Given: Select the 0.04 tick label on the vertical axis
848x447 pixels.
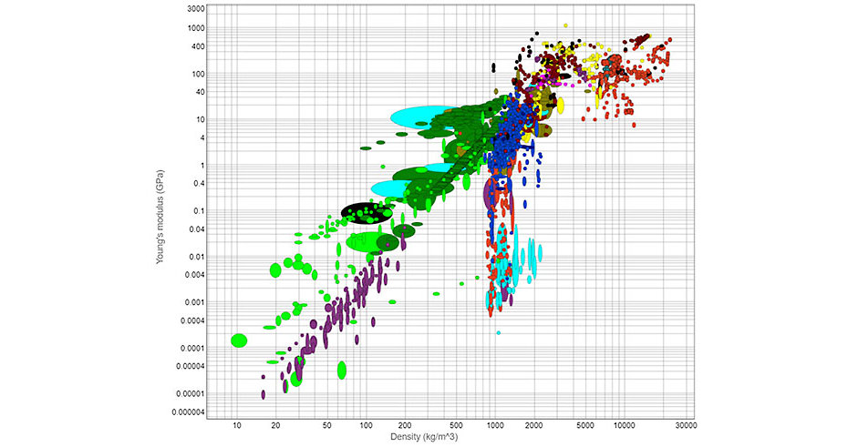Looking at the screenshot, I should point(198,229).
